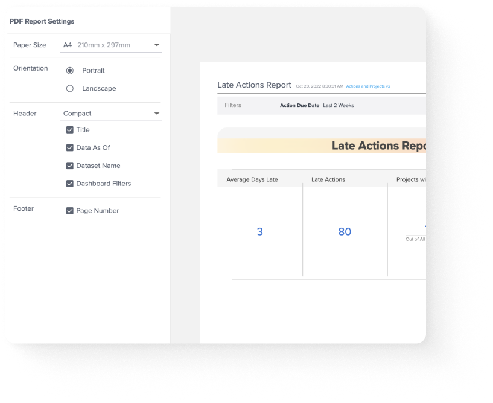Click the Late Actions column header
The width and height of the screenshot is (493, 403).
tap(328, 179)
